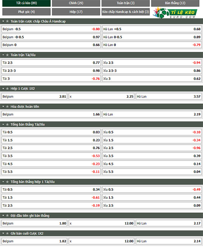Bet draw at 12.00 in first goal market
Screen dimensions: 203x248
[101, 224]
